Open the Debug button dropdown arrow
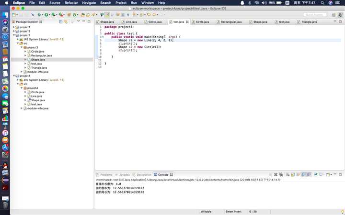This screenshot has height=215, width=345. [x=42, y=15]
